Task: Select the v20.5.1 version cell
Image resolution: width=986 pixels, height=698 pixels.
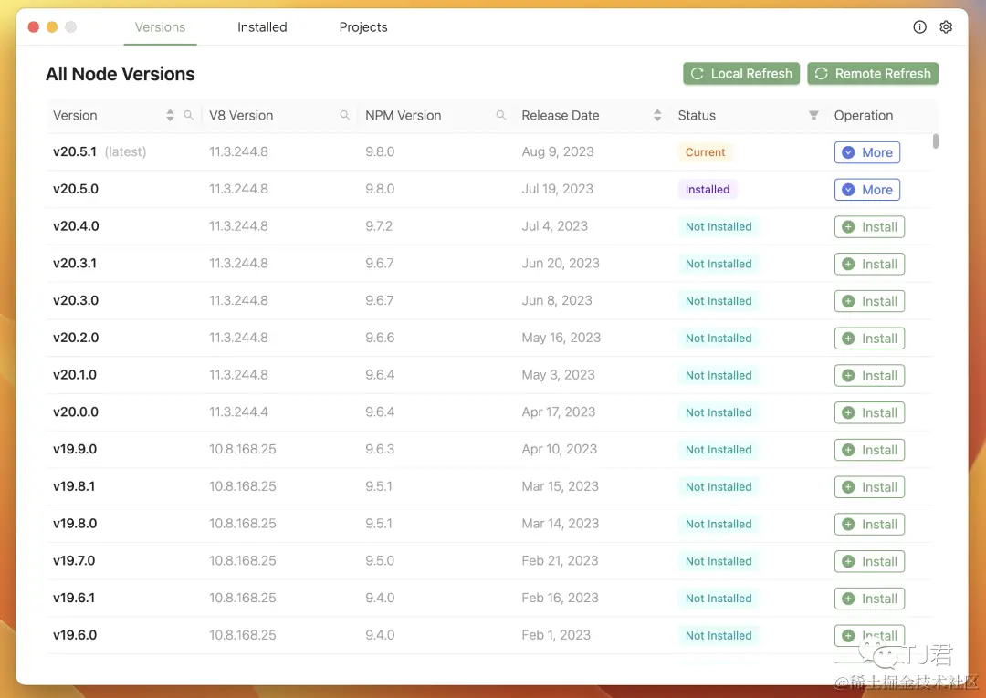Action: [x=75, y=151]
